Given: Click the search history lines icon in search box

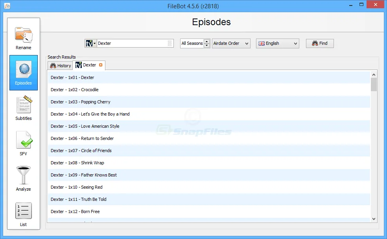Looking at the screenshot, I should [x=170, y=43].
